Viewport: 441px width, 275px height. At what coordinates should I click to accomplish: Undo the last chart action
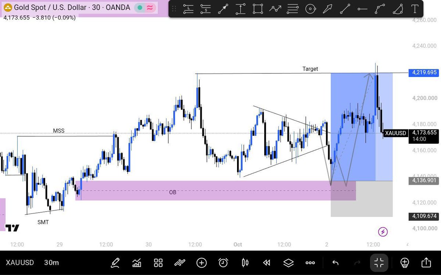tap(335, 263)
